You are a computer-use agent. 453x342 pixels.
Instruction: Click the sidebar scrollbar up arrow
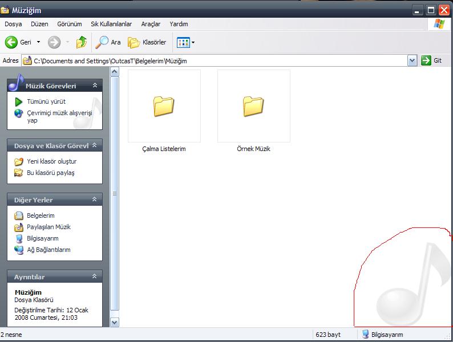point(115,72)
